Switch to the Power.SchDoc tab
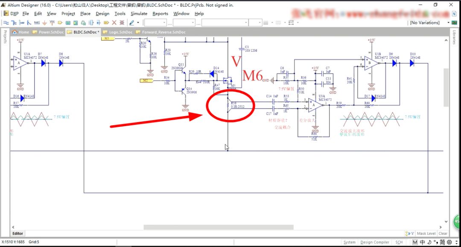Image resolution: width=461 pixels, height=247 pixels. (48, 32)
